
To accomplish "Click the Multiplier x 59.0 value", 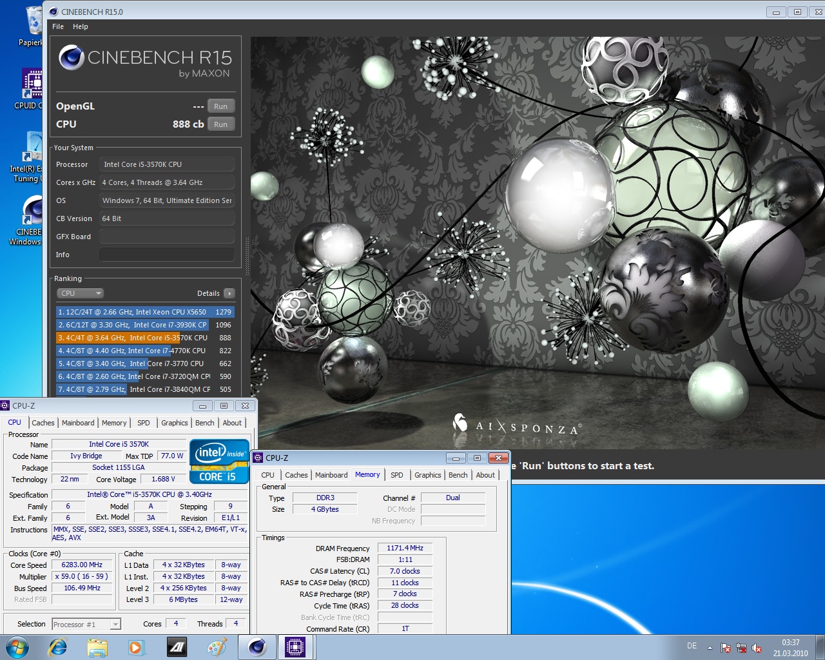I will pos(82,576).
